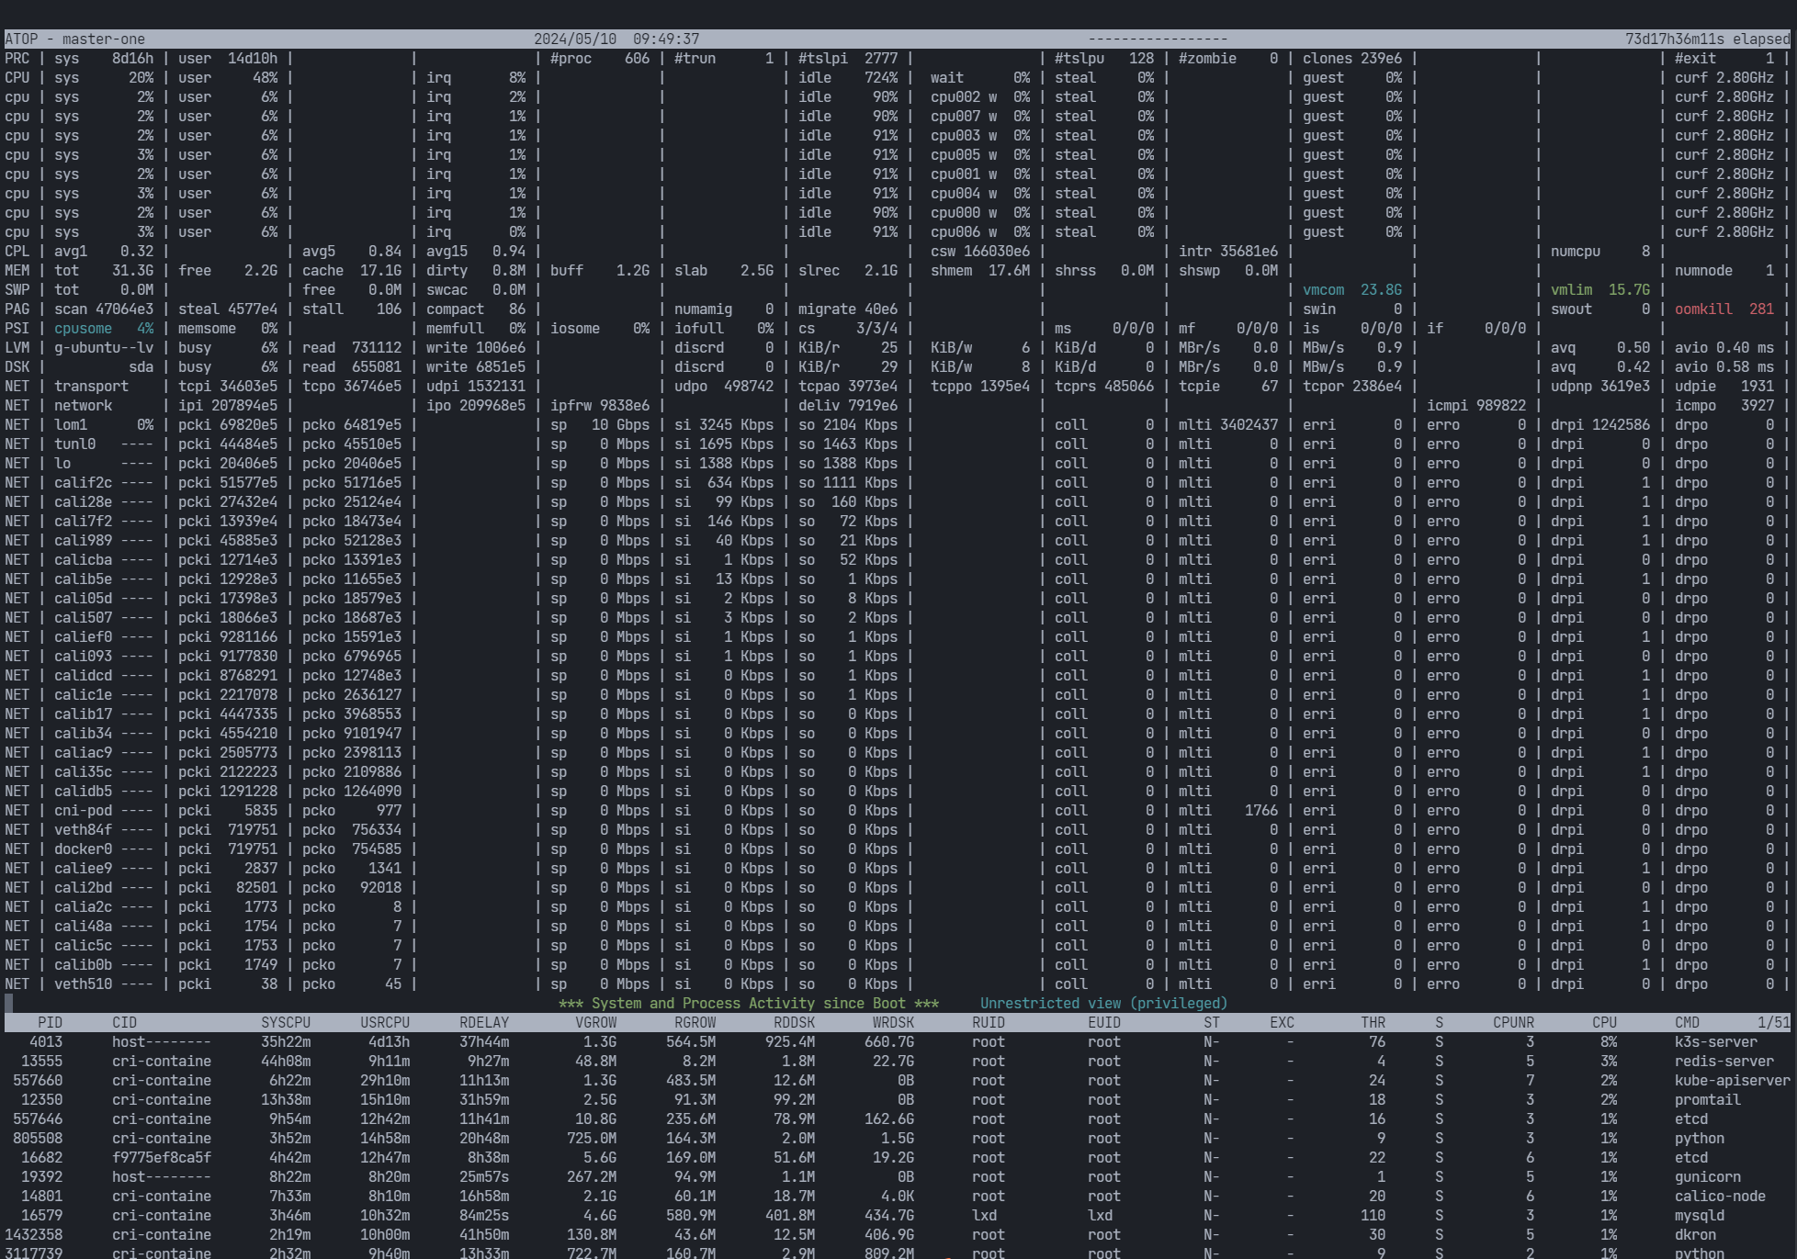
Task: Click the cache 17.1G memory value
Action: (x=352, y=270)
